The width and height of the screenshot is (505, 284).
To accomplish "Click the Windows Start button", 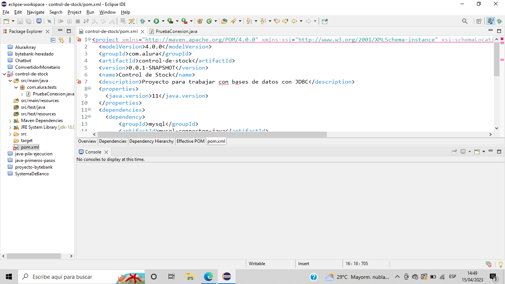I will point(9,277).
